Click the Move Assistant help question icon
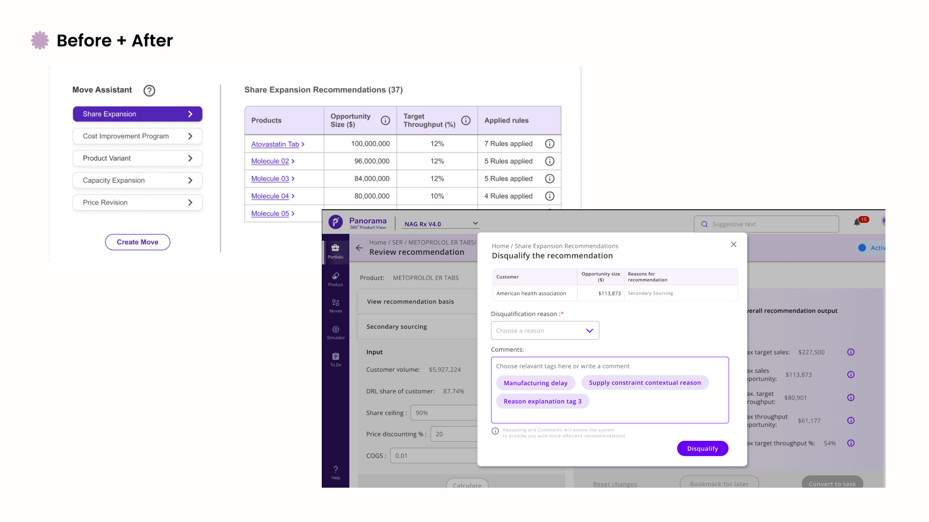This screenshot has width=929, height=522. [149, 90]
